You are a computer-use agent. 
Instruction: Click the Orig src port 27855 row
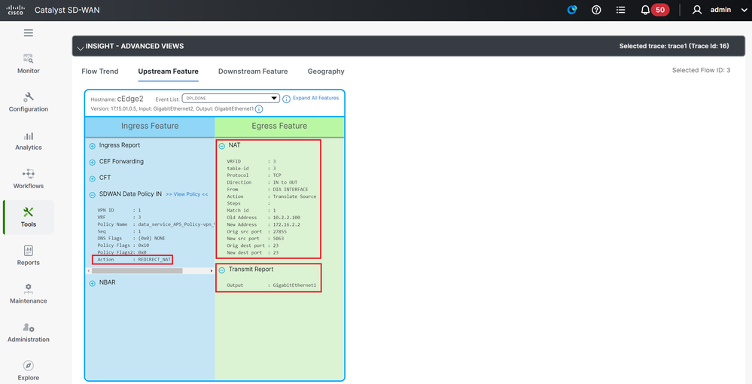pyautogui.click(x=257, y=231)
